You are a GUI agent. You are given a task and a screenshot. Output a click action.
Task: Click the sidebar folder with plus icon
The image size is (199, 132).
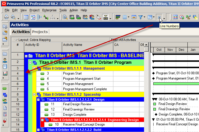pos(5,27)
